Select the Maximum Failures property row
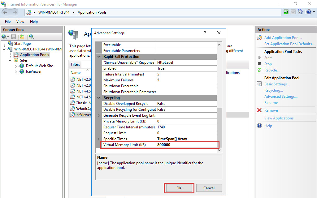This screenshot has height=198, width=317. (159, 80)
